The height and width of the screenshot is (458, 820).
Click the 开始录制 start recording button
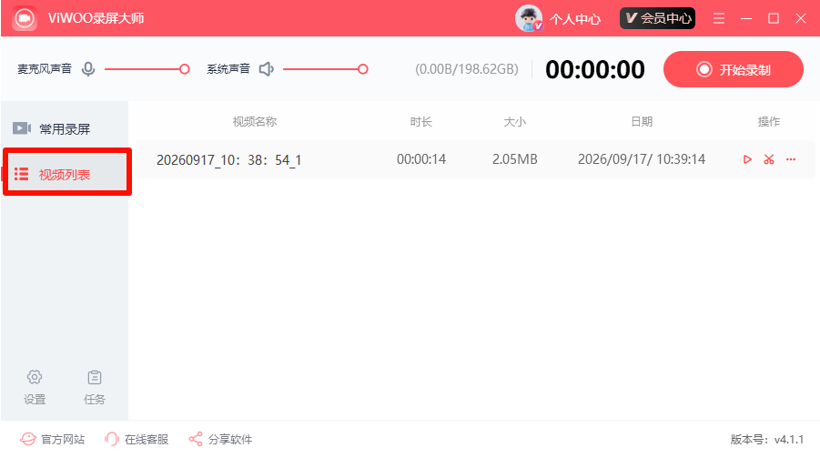(734, 69)
